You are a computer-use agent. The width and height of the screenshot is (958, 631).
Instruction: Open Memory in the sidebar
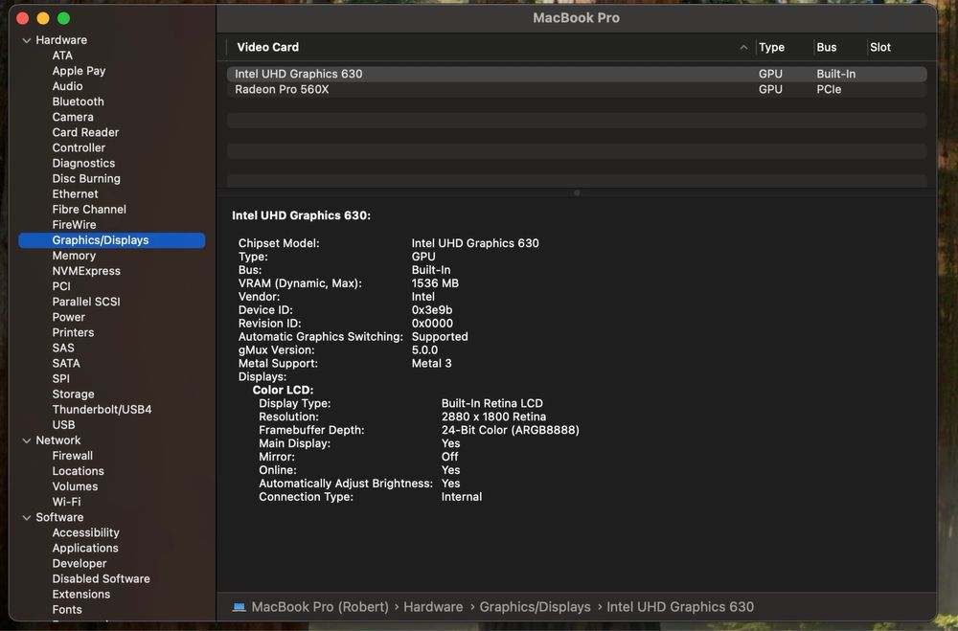(x=74, y=256)
